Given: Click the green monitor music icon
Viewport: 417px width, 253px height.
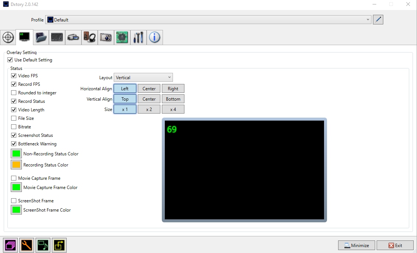Looking at the screenshot, I should [43, 245].
